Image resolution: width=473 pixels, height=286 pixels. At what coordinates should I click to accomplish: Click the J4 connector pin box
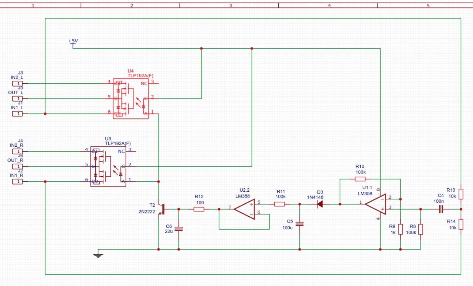point(17,151)
